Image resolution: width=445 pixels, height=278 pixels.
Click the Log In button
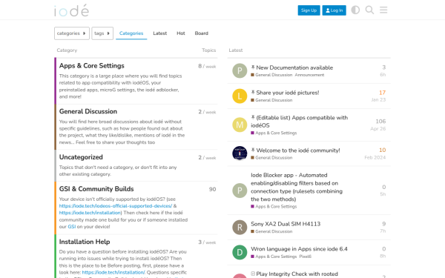[x=334, y=10]
